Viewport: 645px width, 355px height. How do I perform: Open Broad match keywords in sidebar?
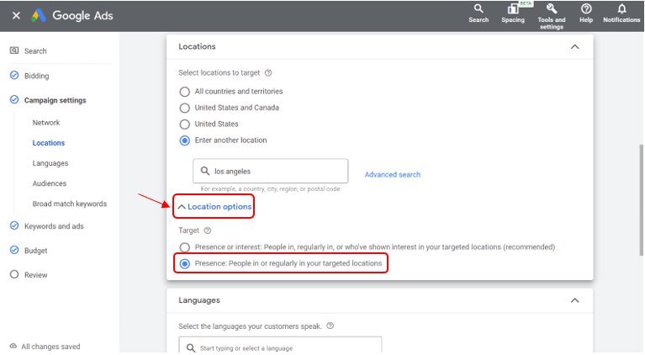pos(69,204)
